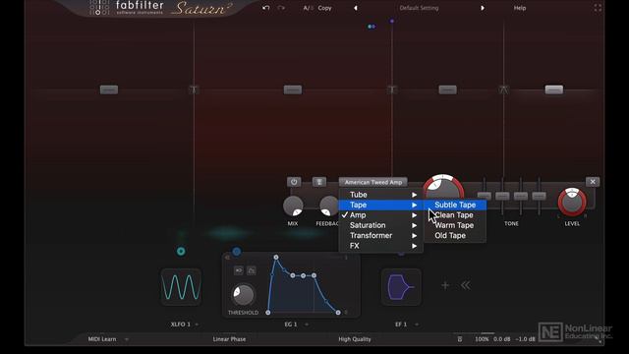Select the Tape menu entry
This screenshot has height=354, width=629.
tap(381, 206)
